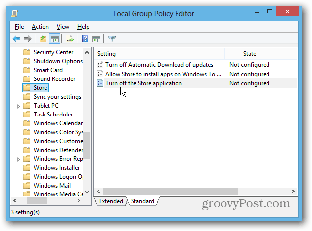Click the Sync your settings folder icon
Image resolution: width=312 pixels, height=231 pixels.
click(x=27, y=97)
